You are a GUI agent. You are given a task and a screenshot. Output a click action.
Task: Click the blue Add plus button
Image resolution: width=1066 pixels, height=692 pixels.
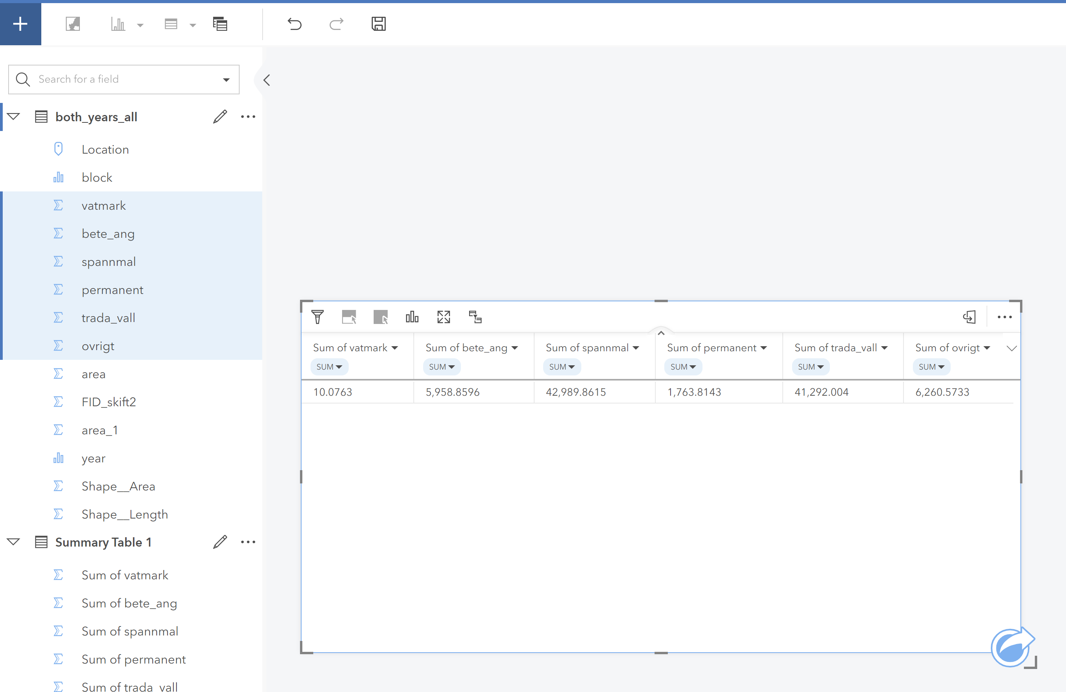click(x=20, y=24)
